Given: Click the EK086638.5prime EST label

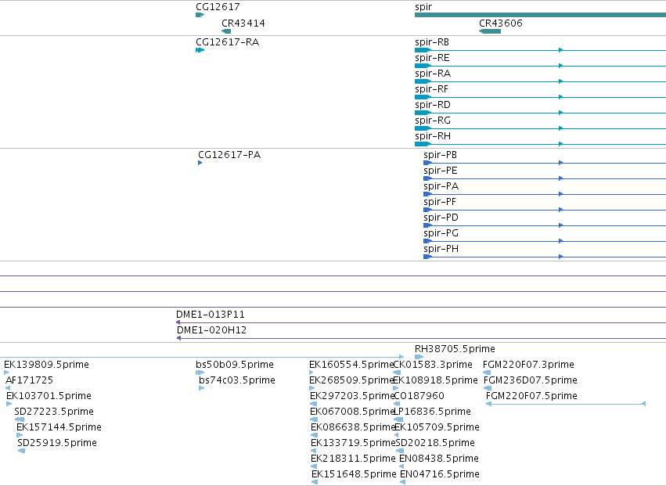Looking at the screenshot, I should click(x=353, y=428).
